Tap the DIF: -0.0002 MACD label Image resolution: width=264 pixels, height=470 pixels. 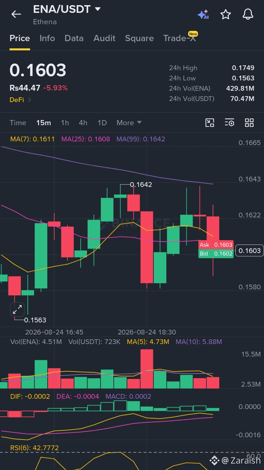click(x=30, y=397)
